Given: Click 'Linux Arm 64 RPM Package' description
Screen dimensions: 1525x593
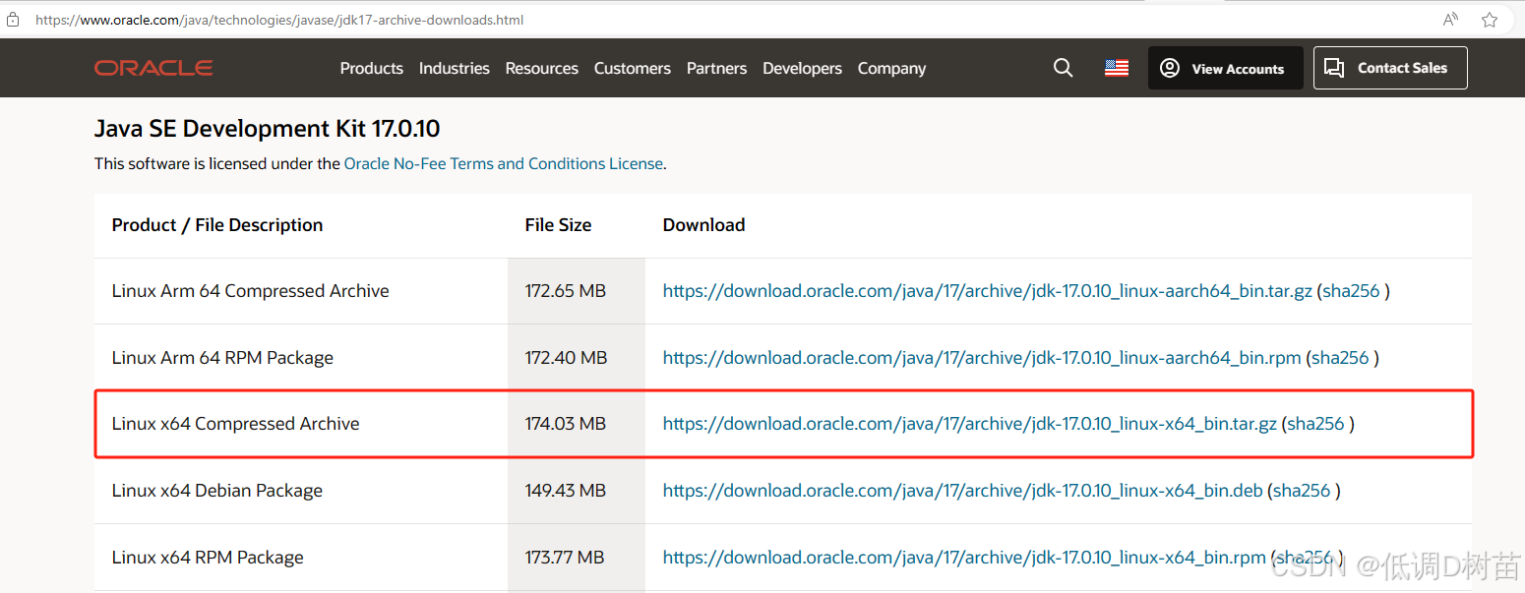Looking at the screenshot, I should [222, 358].
